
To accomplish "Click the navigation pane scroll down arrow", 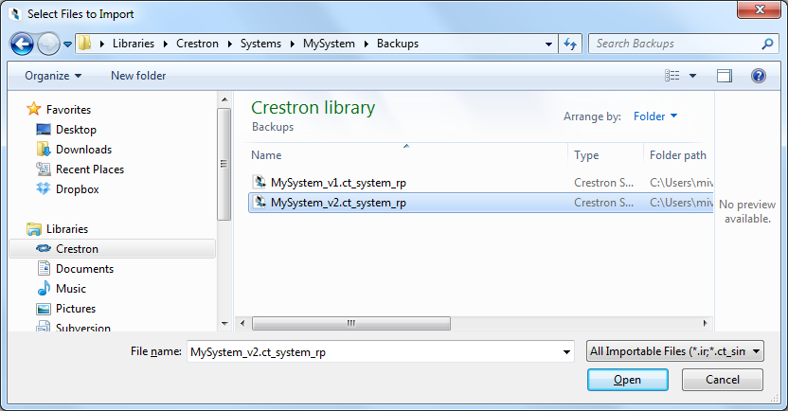I will (224, 324).
